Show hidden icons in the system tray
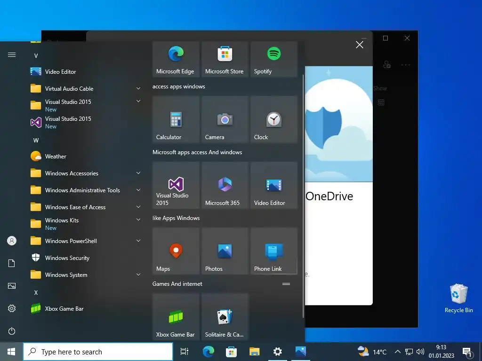 pos(397,352)
